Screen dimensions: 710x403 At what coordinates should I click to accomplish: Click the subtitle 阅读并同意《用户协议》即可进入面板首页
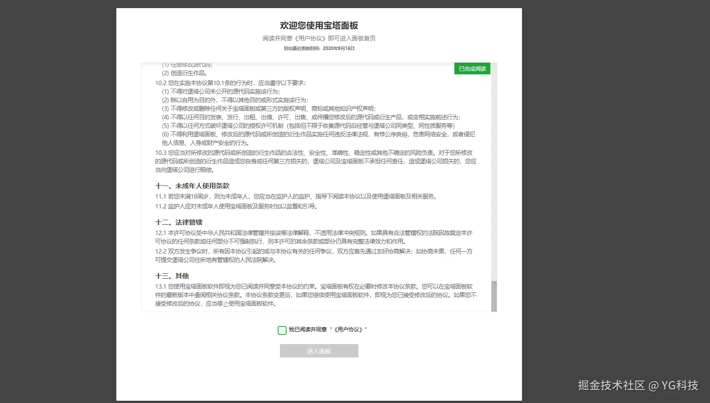coord(319,38)
